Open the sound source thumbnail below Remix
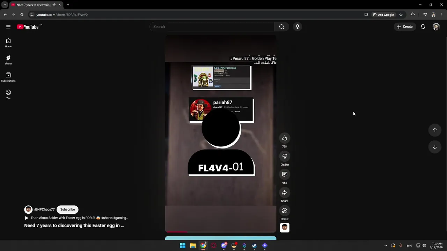447x251 pixels. (285, 228)
